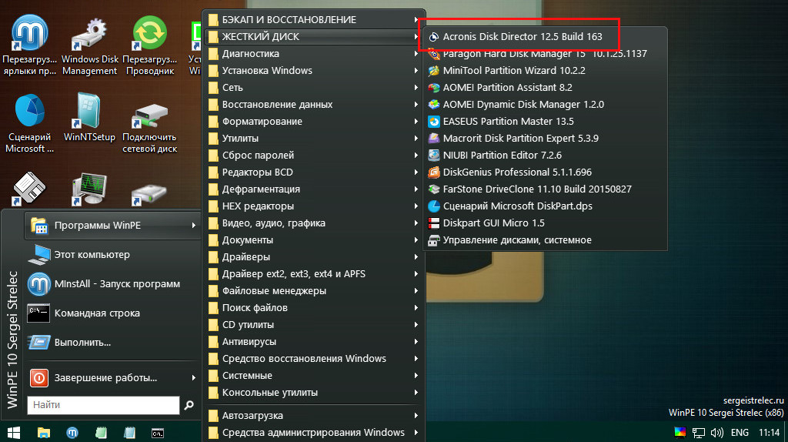Image resolution: width=788 pixels, height=442 pixels.
Task: Expand the Диагностика submenu arrow
Action: (x=416, y=54)
